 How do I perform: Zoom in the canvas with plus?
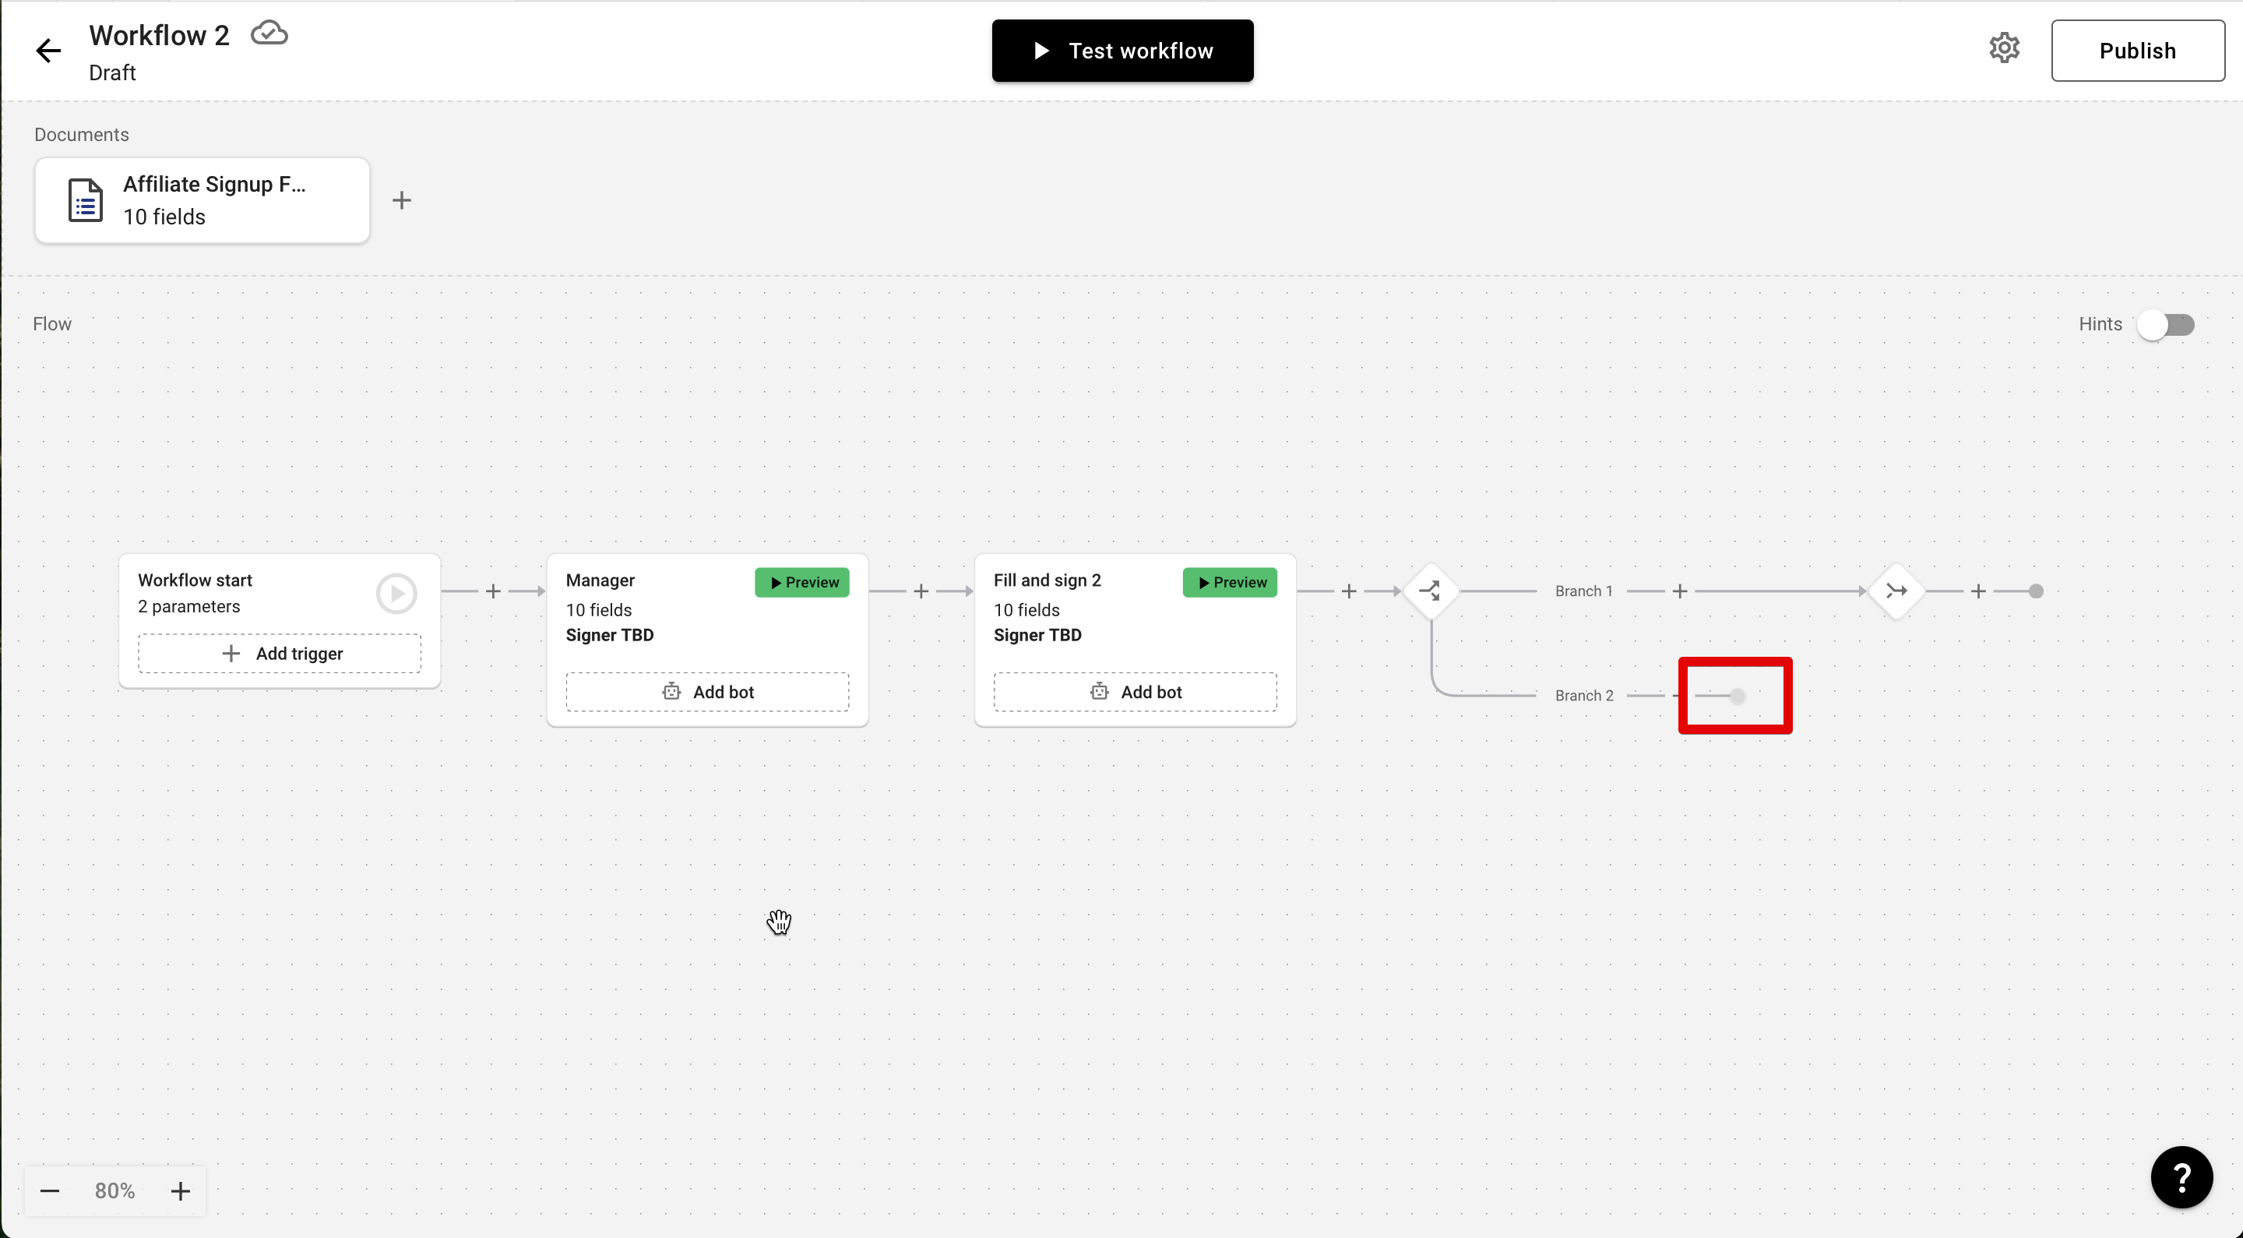tap(180, 1191)
